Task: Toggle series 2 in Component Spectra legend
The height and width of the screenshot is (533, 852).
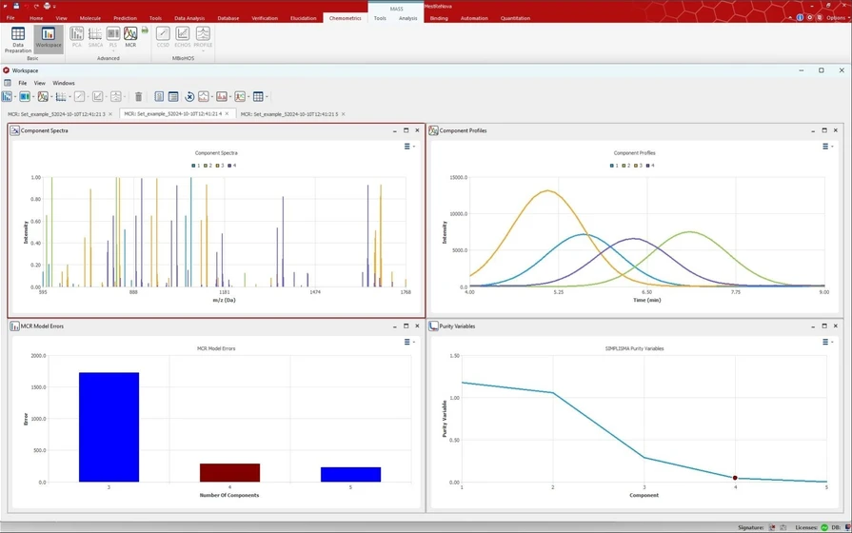Action: coord(208,166)
